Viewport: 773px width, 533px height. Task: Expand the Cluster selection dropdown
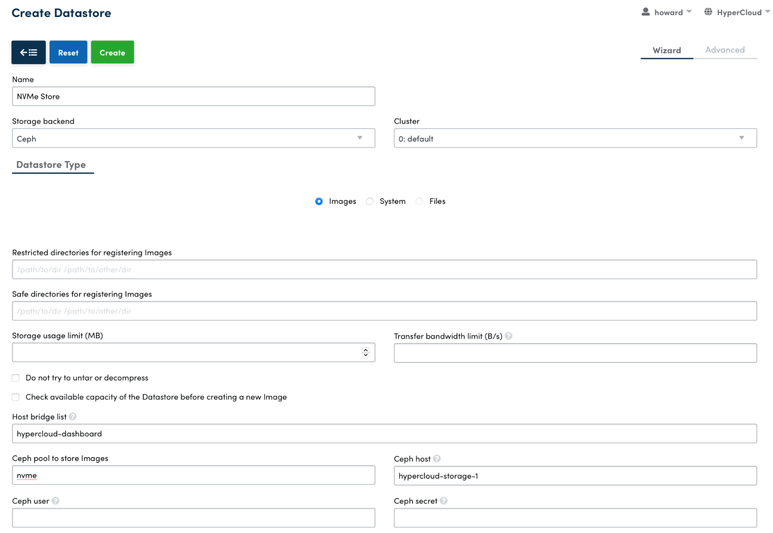pyautogui.click(x=575, y=138)
